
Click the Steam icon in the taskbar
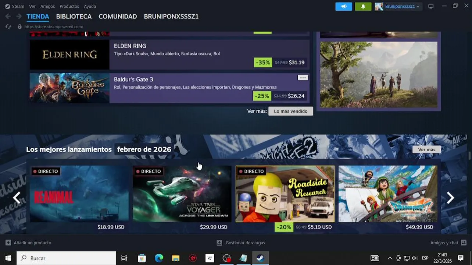coord(260,258)
